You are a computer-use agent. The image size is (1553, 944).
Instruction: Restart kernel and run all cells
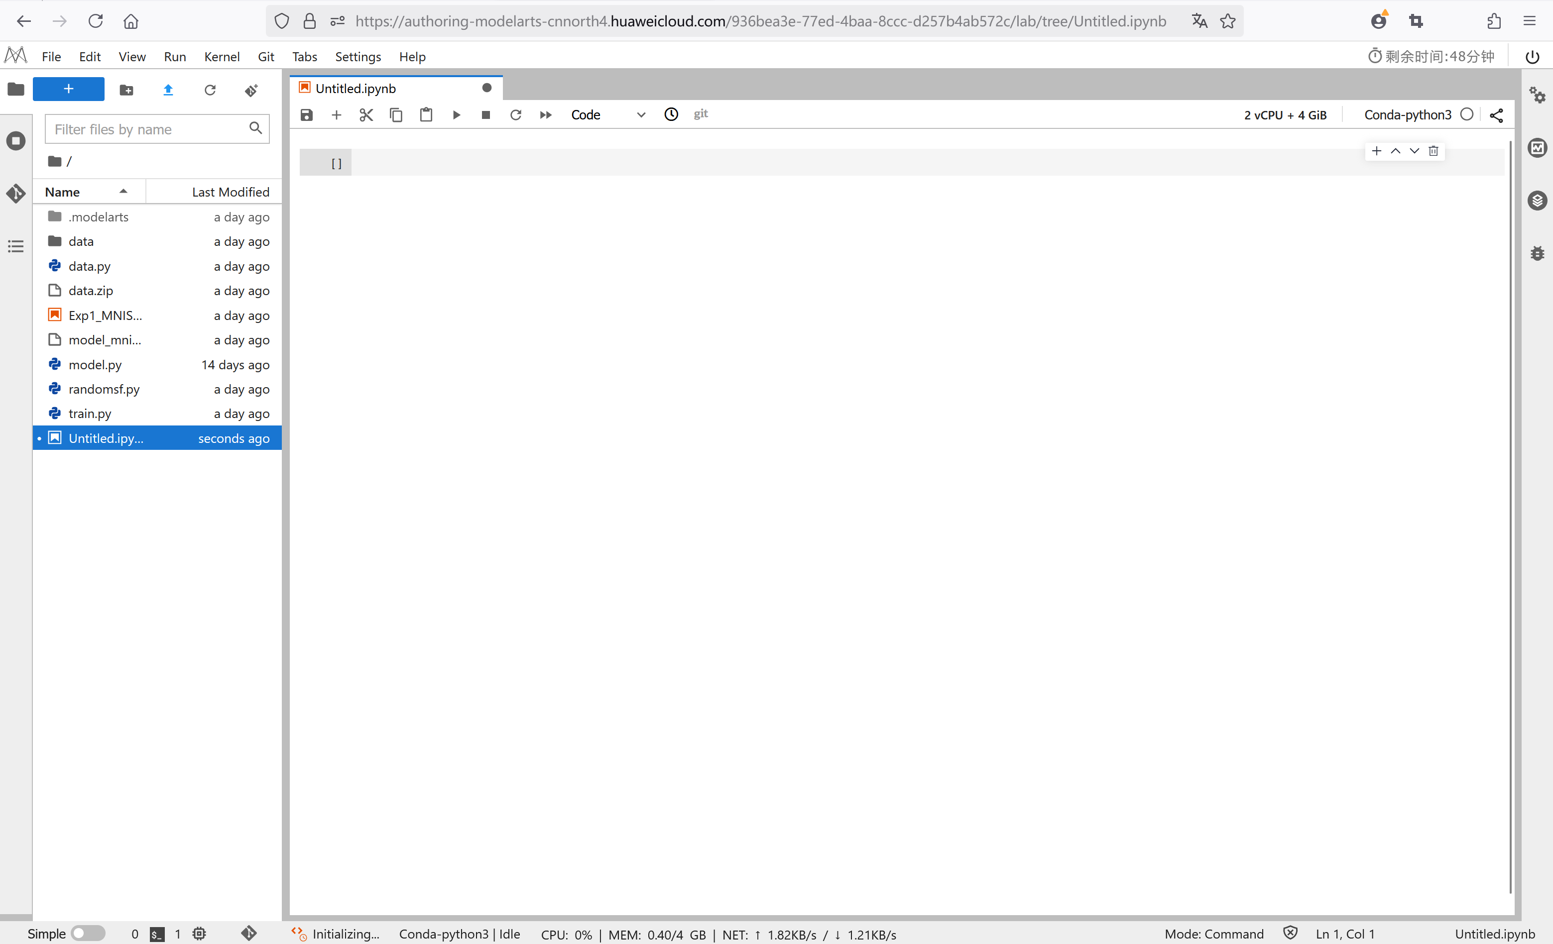click(x=545, y=114)
